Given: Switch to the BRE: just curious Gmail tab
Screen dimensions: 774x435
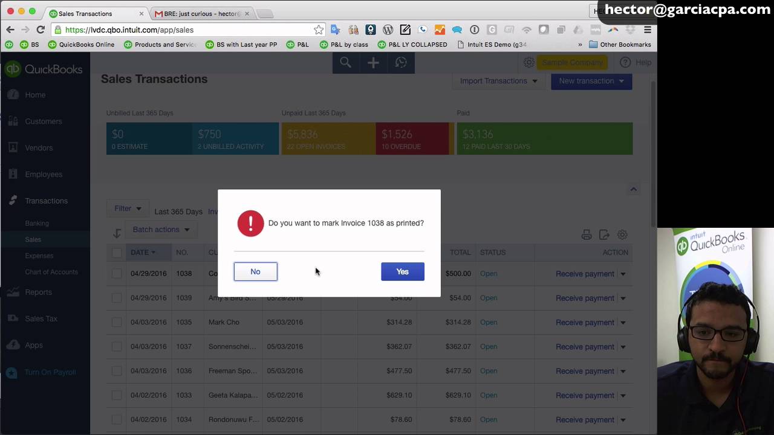Looking at the screenshot, I should coord(202,13).
